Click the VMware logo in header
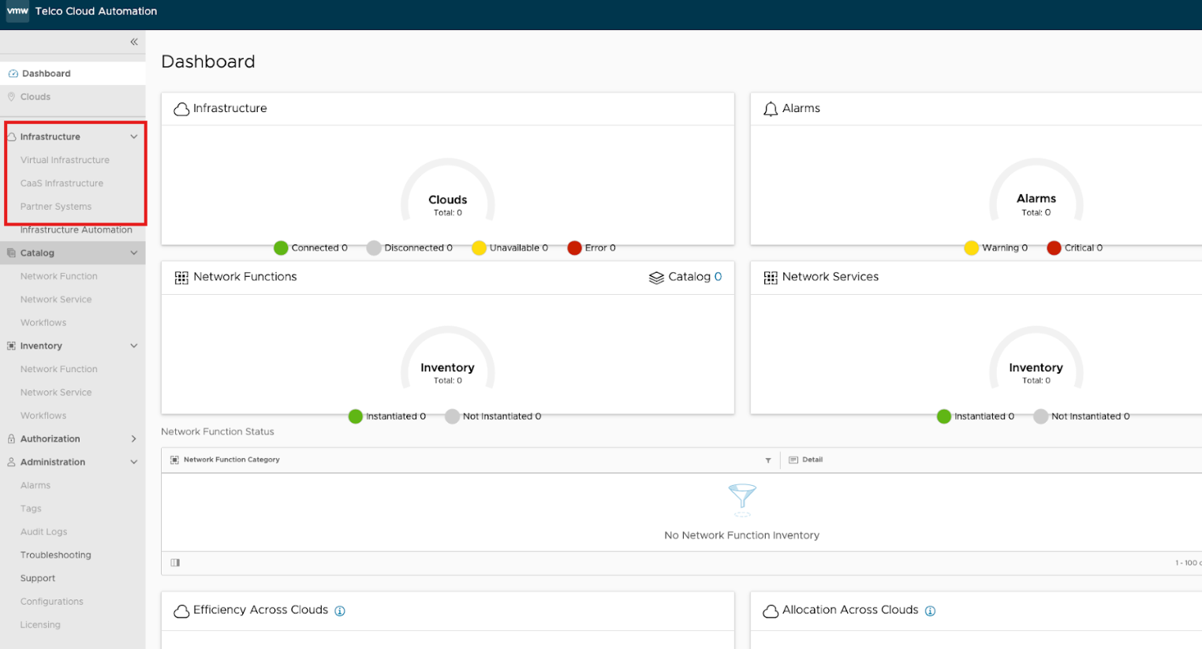The width and height of the screenshot is (1202, 649). click(17, 11)
